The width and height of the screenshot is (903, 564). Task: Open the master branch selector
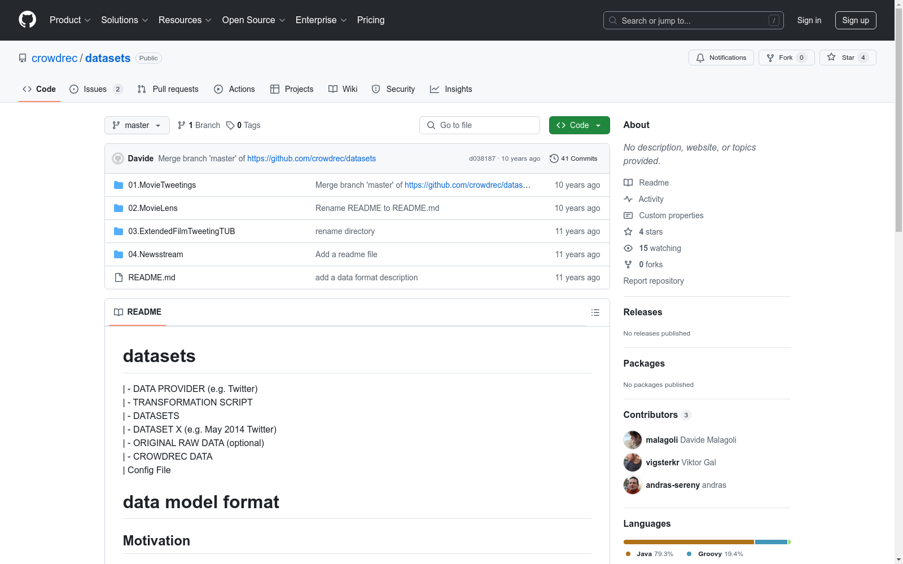click(137, 125)
